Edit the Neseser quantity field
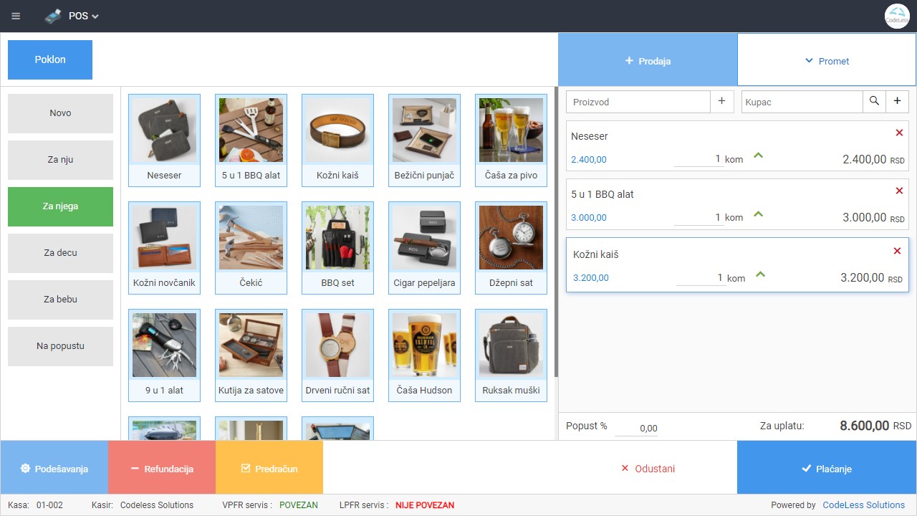This screenshot has width=917, height=516. coord(698,159)
